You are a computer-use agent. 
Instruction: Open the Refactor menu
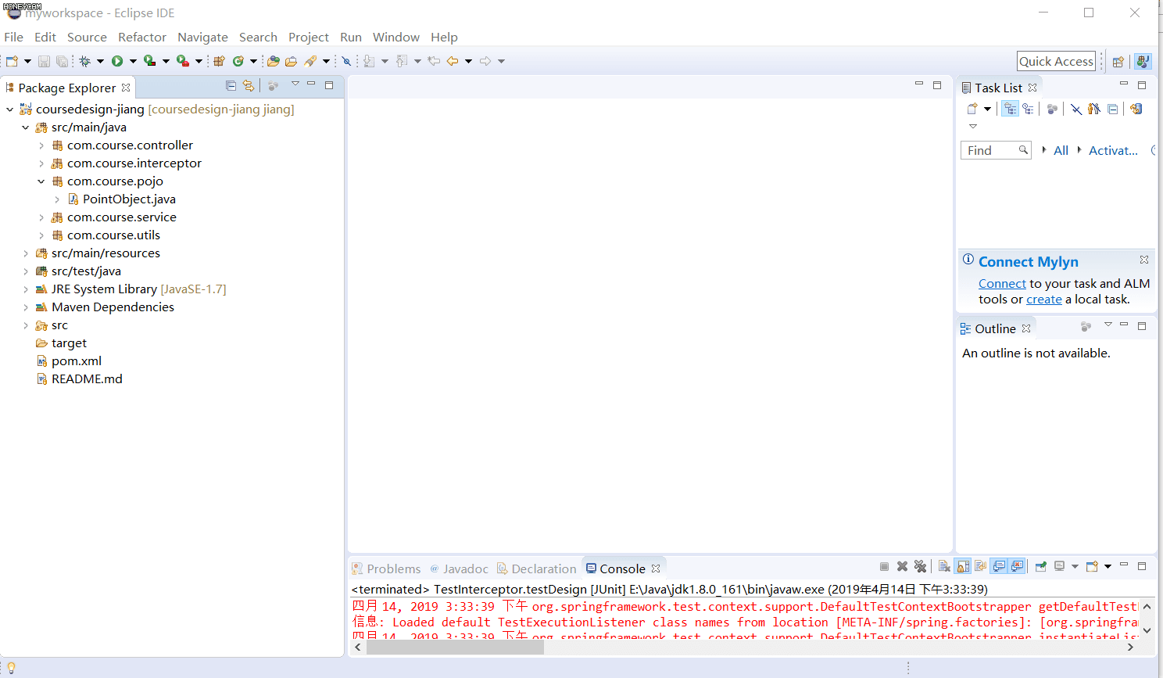click(x=142, y=37)
